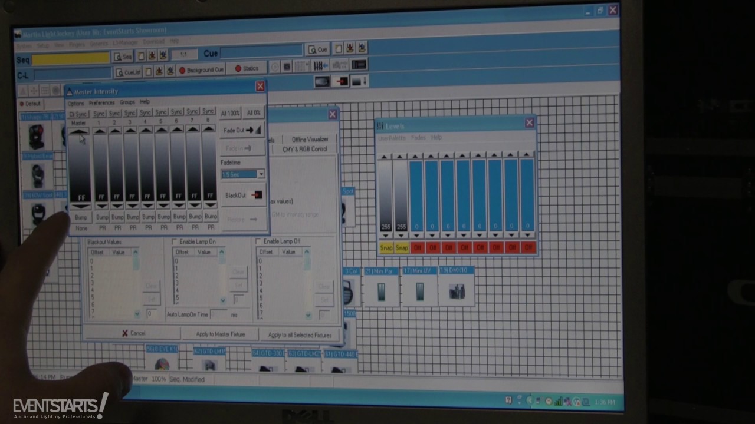The height and width of the screenshot is (424, 755).
Task: Click the new sequence icon beside Seq button
Action: pos(142,57)
